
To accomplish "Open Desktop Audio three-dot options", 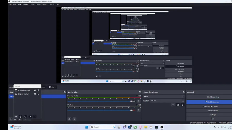I will click(139, 101).
